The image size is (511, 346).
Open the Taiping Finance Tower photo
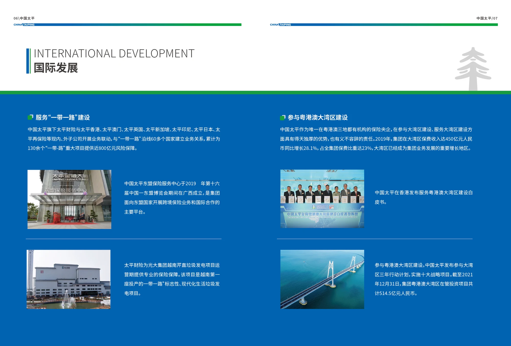tap(69, 199)
